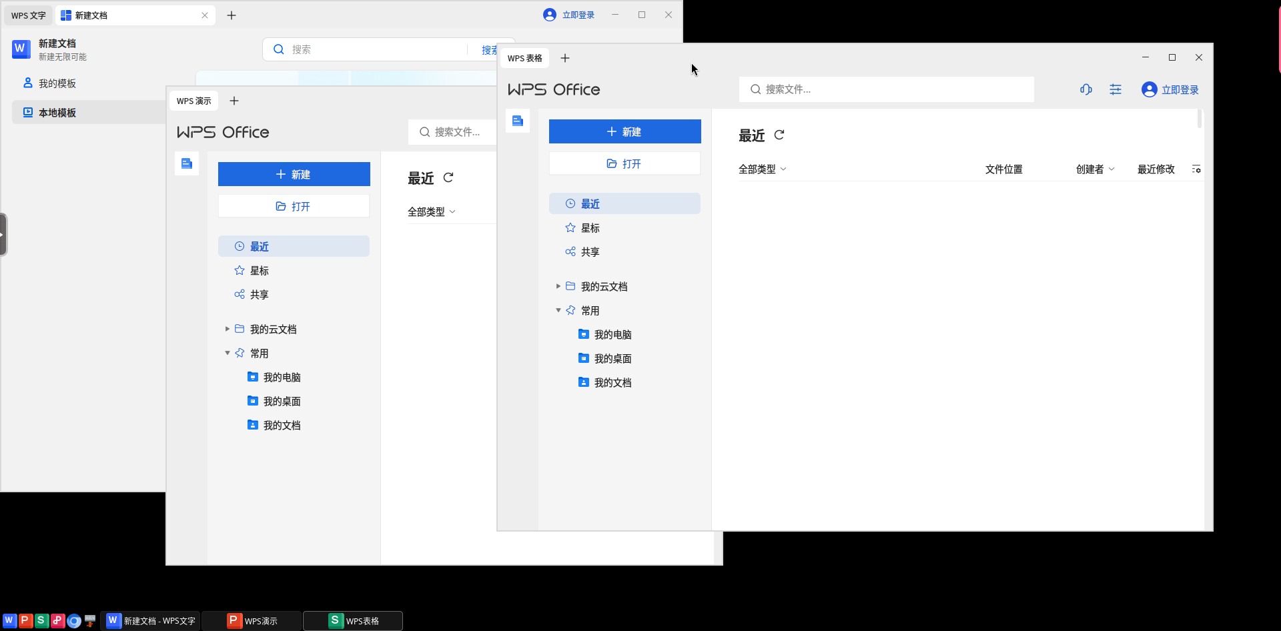
Task: Click WPS 演示 tab
Action: point(193,101)
